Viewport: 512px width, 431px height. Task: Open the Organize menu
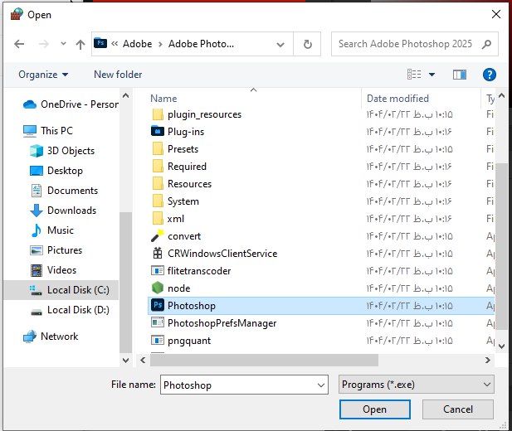point(43,75)
